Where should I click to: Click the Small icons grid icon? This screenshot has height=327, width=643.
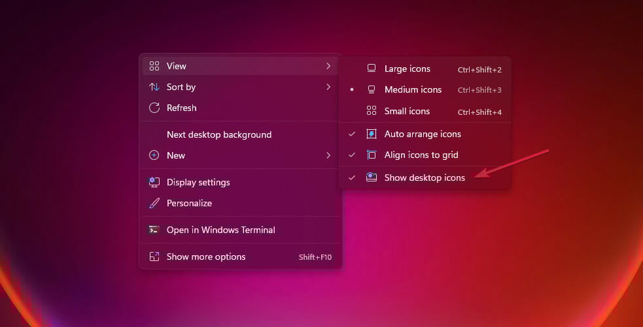point(372,110)
